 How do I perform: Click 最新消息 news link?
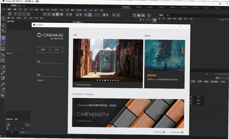coord(152,76)
